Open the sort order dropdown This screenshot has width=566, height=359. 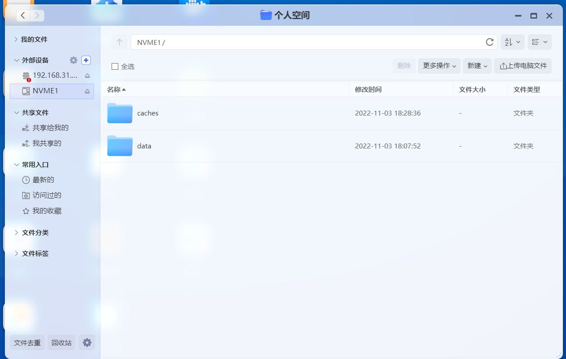(512, 42)
